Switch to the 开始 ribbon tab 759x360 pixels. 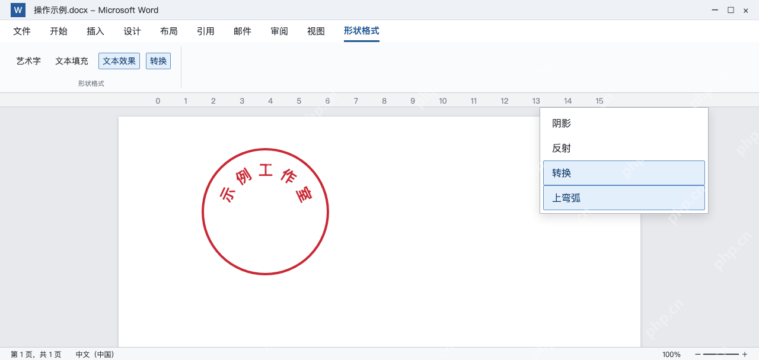(59, 31)
